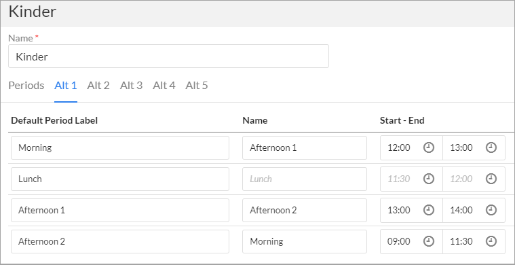515x265 pixels.
Task: Switch to the Alt 4 tab
Action: [164, 86]
